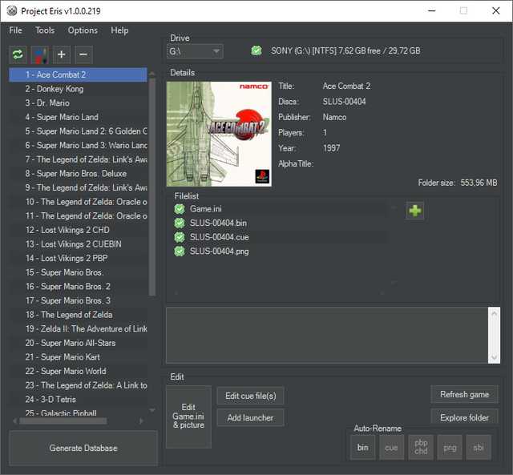The width and height of the screenshot is (513, 475).
Task: Select 18 - The Legend of Zelda
Action: [x=79, y=315]
